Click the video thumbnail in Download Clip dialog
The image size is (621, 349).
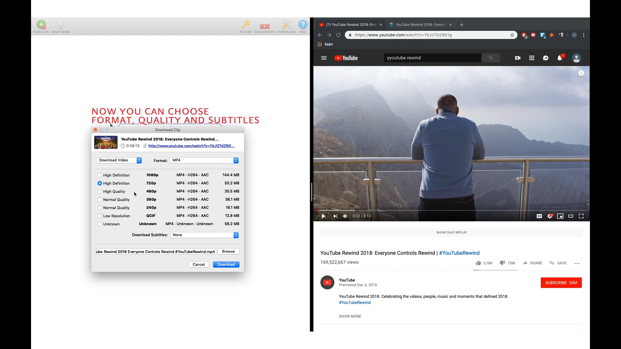coord(106,142)
